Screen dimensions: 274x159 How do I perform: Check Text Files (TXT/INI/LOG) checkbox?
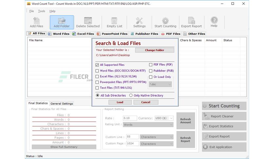[97, 88]
